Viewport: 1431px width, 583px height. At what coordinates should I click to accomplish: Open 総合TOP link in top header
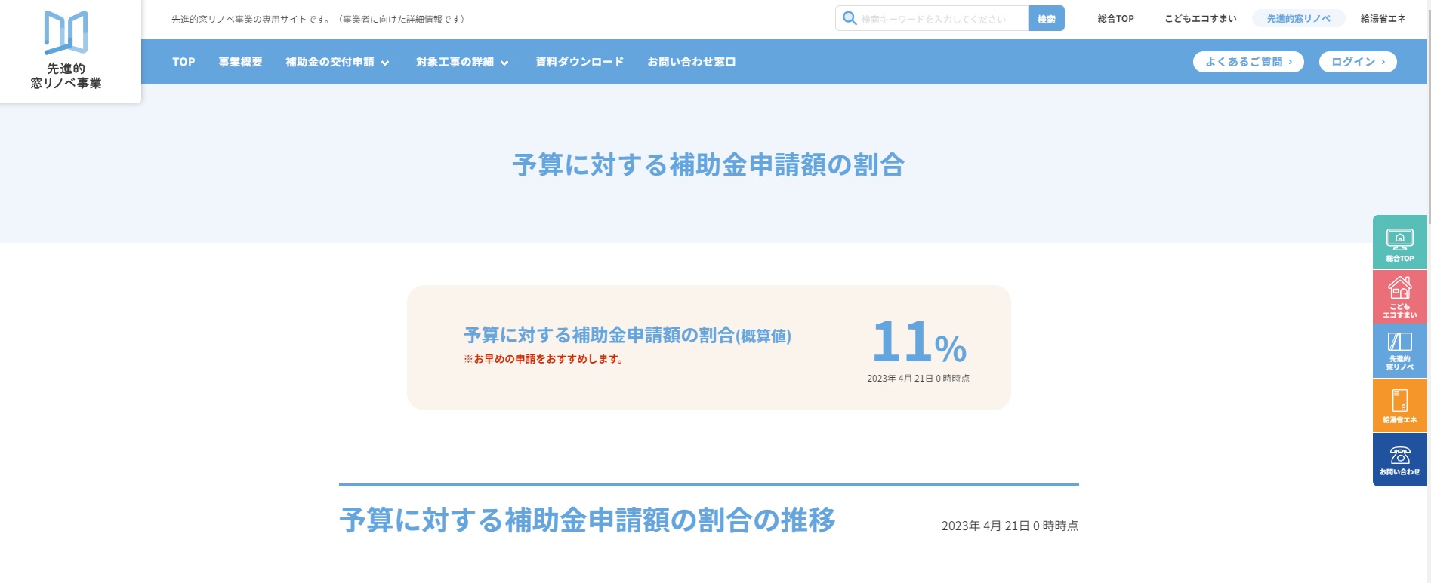tap(1115, 19)
